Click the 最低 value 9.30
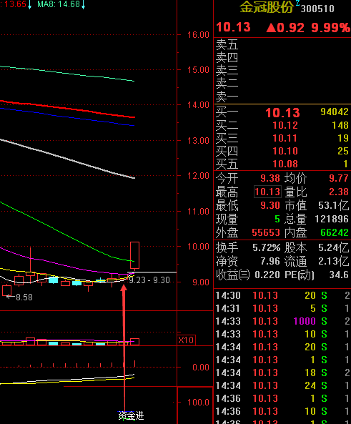 pos(270,205)
